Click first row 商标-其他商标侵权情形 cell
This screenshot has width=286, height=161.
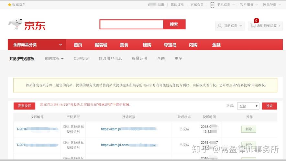tap(73, 129)
